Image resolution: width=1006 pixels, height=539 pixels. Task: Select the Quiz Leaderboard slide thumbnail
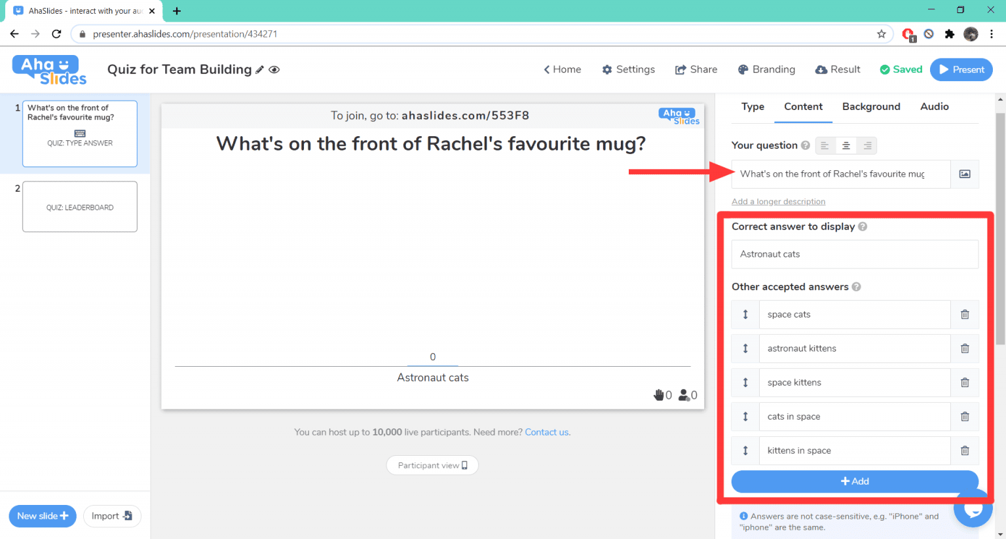[80, 207]
